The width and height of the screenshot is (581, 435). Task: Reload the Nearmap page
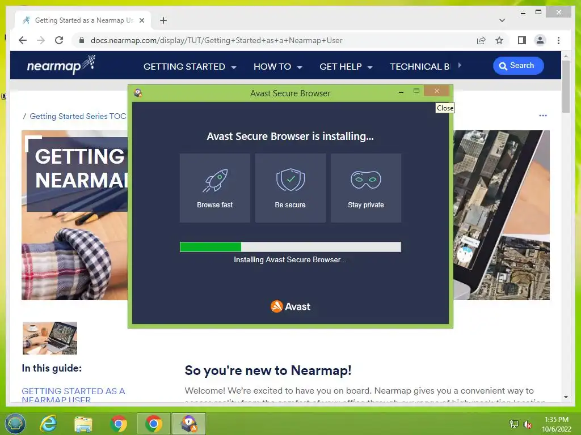[59, 40]
